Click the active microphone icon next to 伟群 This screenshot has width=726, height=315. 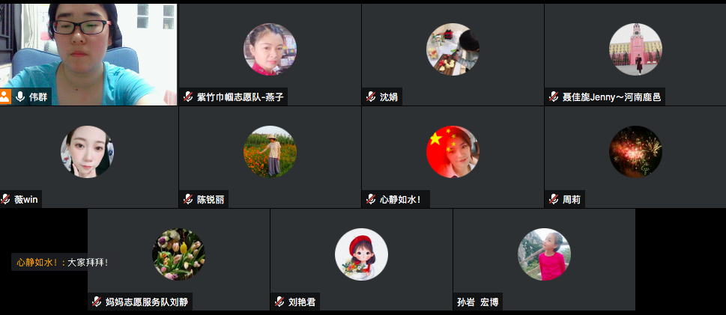[x=20, y=97]
